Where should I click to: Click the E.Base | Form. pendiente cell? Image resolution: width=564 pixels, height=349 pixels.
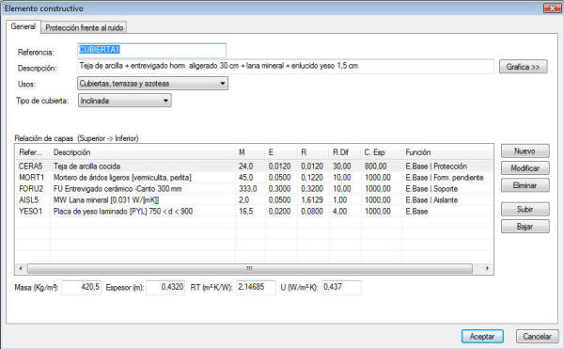pyautogui.click(x=445, y=178)
